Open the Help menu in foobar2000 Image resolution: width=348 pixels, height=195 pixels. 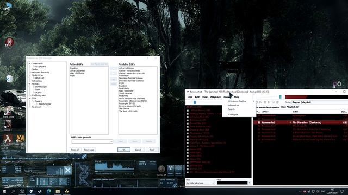point(237,97)
